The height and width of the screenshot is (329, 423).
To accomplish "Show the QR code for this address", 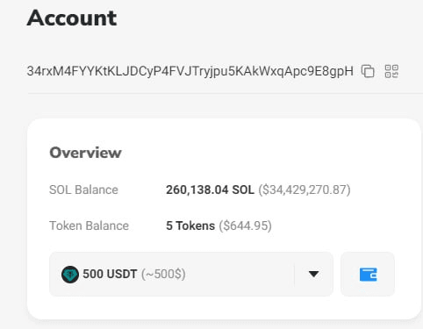I will pyautogui.click(x=391, y=71).
